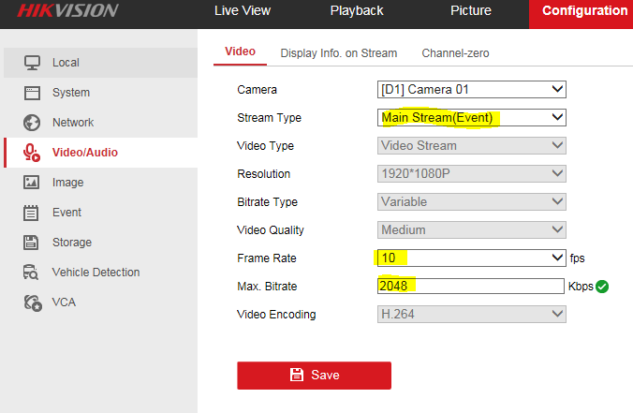Click the Network globe icon
Screen dimensions: 633x413
[x=32, y=123]
